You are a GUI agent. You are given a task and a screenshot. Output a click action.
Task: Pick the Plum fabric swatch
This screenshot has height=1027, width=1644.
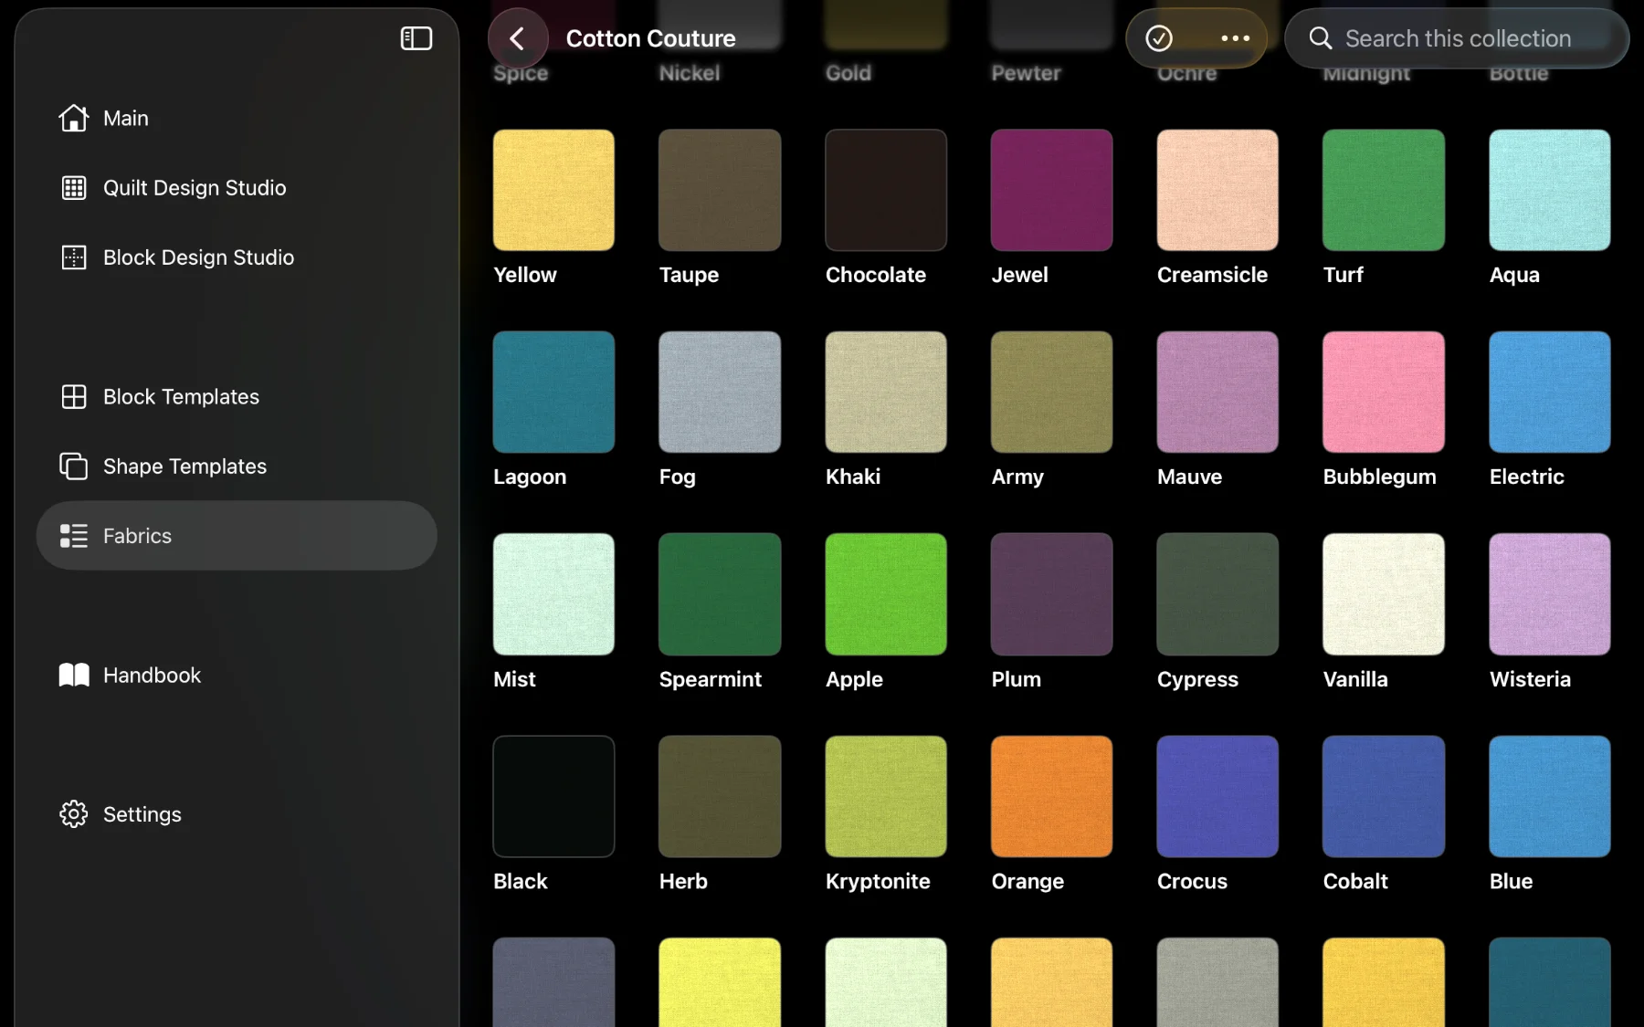coord(1052,594)
